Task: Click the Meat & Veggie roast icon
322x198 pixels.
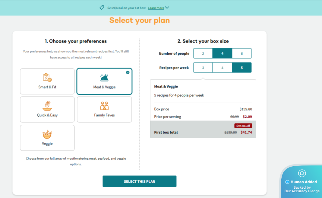Action: click(104, 78)
